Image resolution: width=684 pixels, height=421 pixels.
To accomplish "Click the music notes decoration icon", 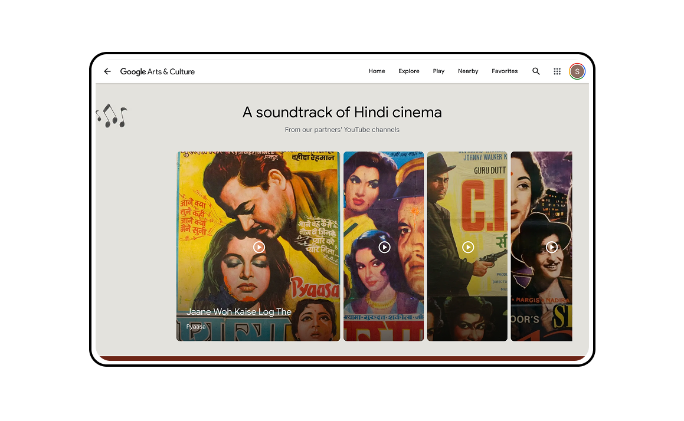I will click(x=112, y=116).
